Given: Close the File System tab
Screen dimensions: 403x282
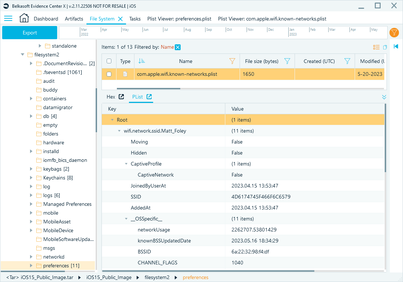Looking at the screenshot, I should (x=120, y=19).
